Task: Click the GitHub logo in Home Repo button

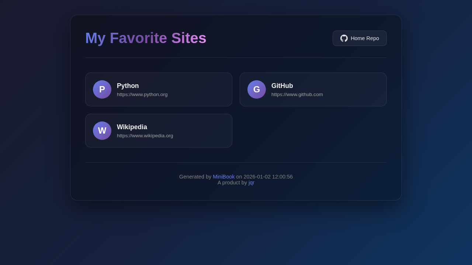Action: pyautogui.click(x=344, y=38)
